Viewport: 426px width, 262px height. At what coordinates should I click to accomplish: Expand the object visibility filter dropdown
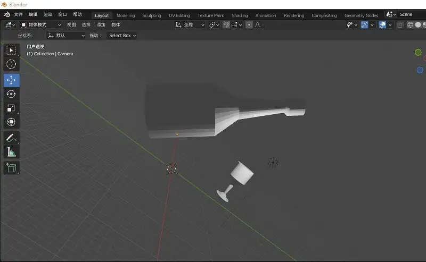tap(352, 25)
